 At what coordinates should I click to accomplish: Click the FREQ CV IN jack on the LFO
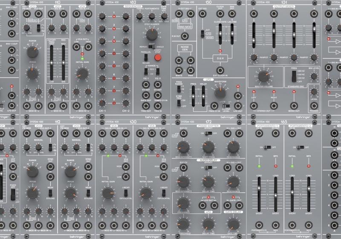pyautogui.click(x=214, y=106)
